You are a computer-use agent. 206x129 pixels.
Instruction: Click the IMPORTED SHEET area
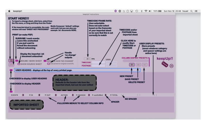pos(27,105)
